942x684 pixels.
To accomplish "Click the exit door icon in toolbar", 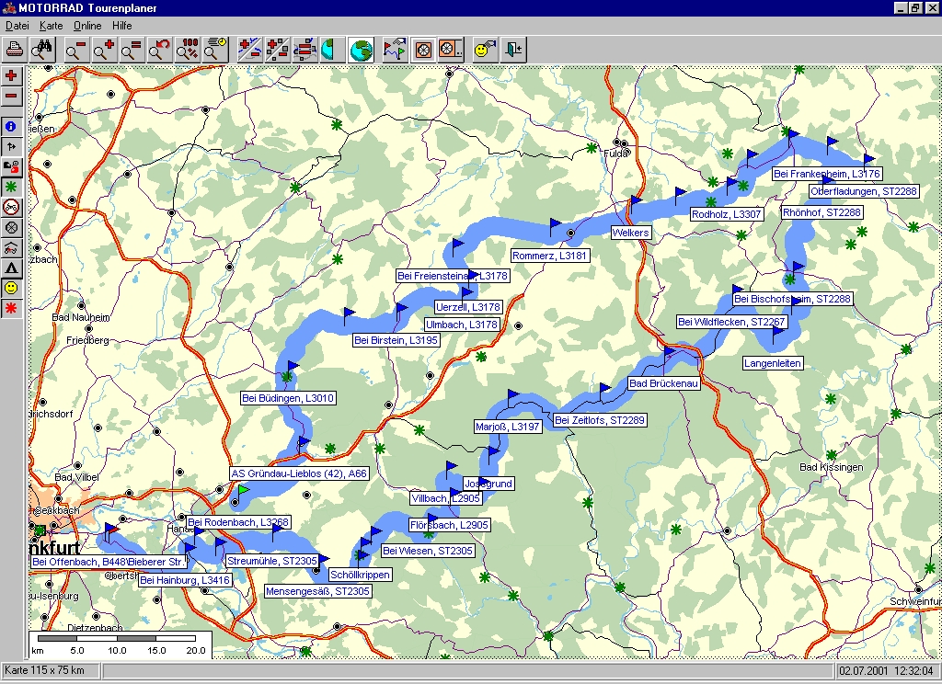I will point(512,50).
